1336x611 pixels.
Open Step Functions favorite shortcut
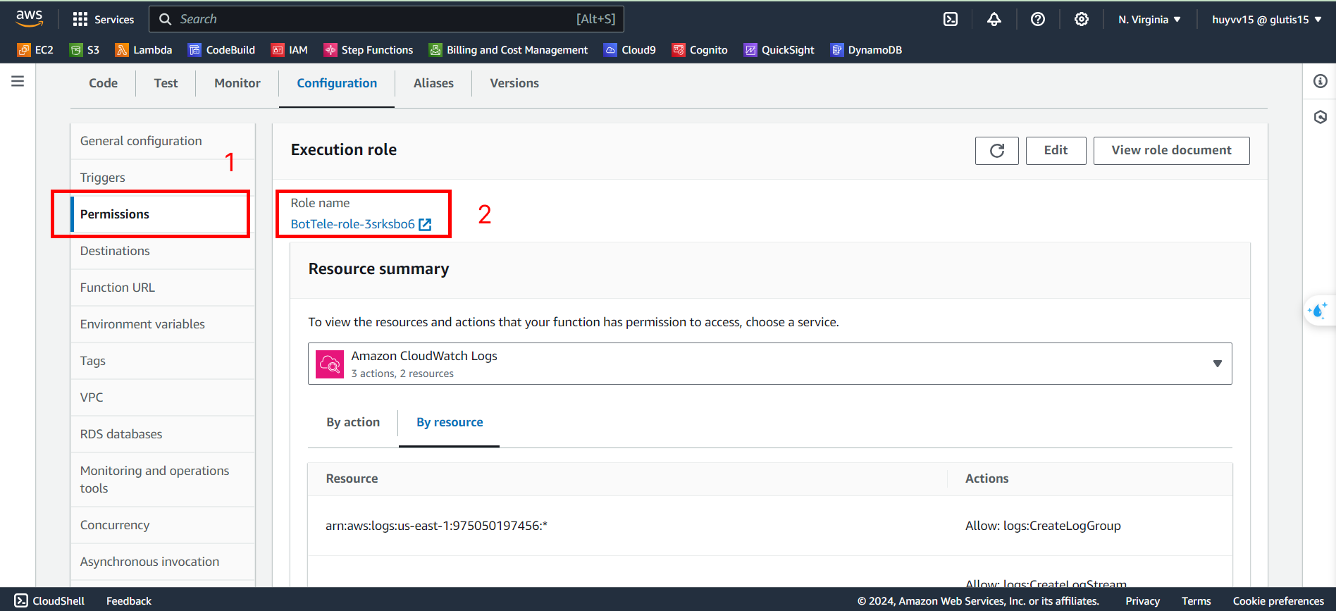(x=369, y=50)
